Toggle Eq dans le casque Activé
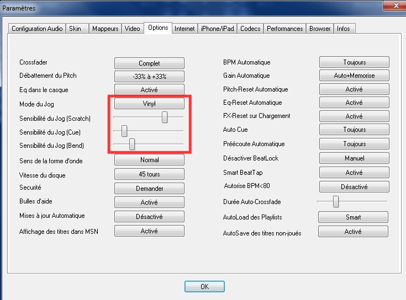Image resolution: width=406 pixels, height=300 pixels. 149,90
